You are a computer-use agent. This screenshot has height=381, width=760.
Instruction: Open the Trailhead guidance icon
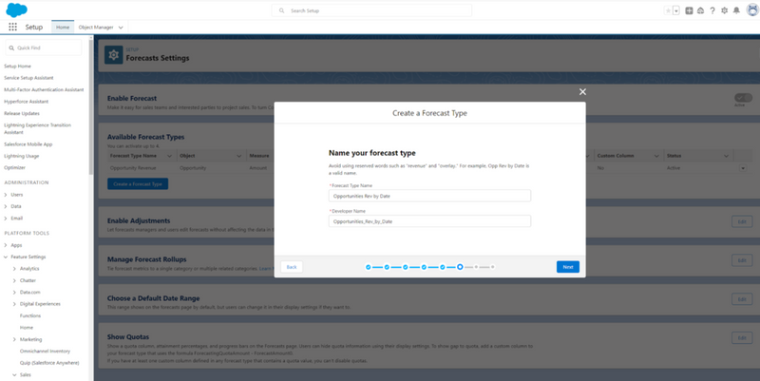click(x=700, y=10)
